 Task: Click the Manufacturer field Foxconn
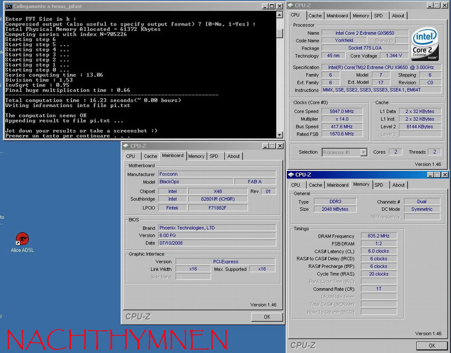coord(217,174)
